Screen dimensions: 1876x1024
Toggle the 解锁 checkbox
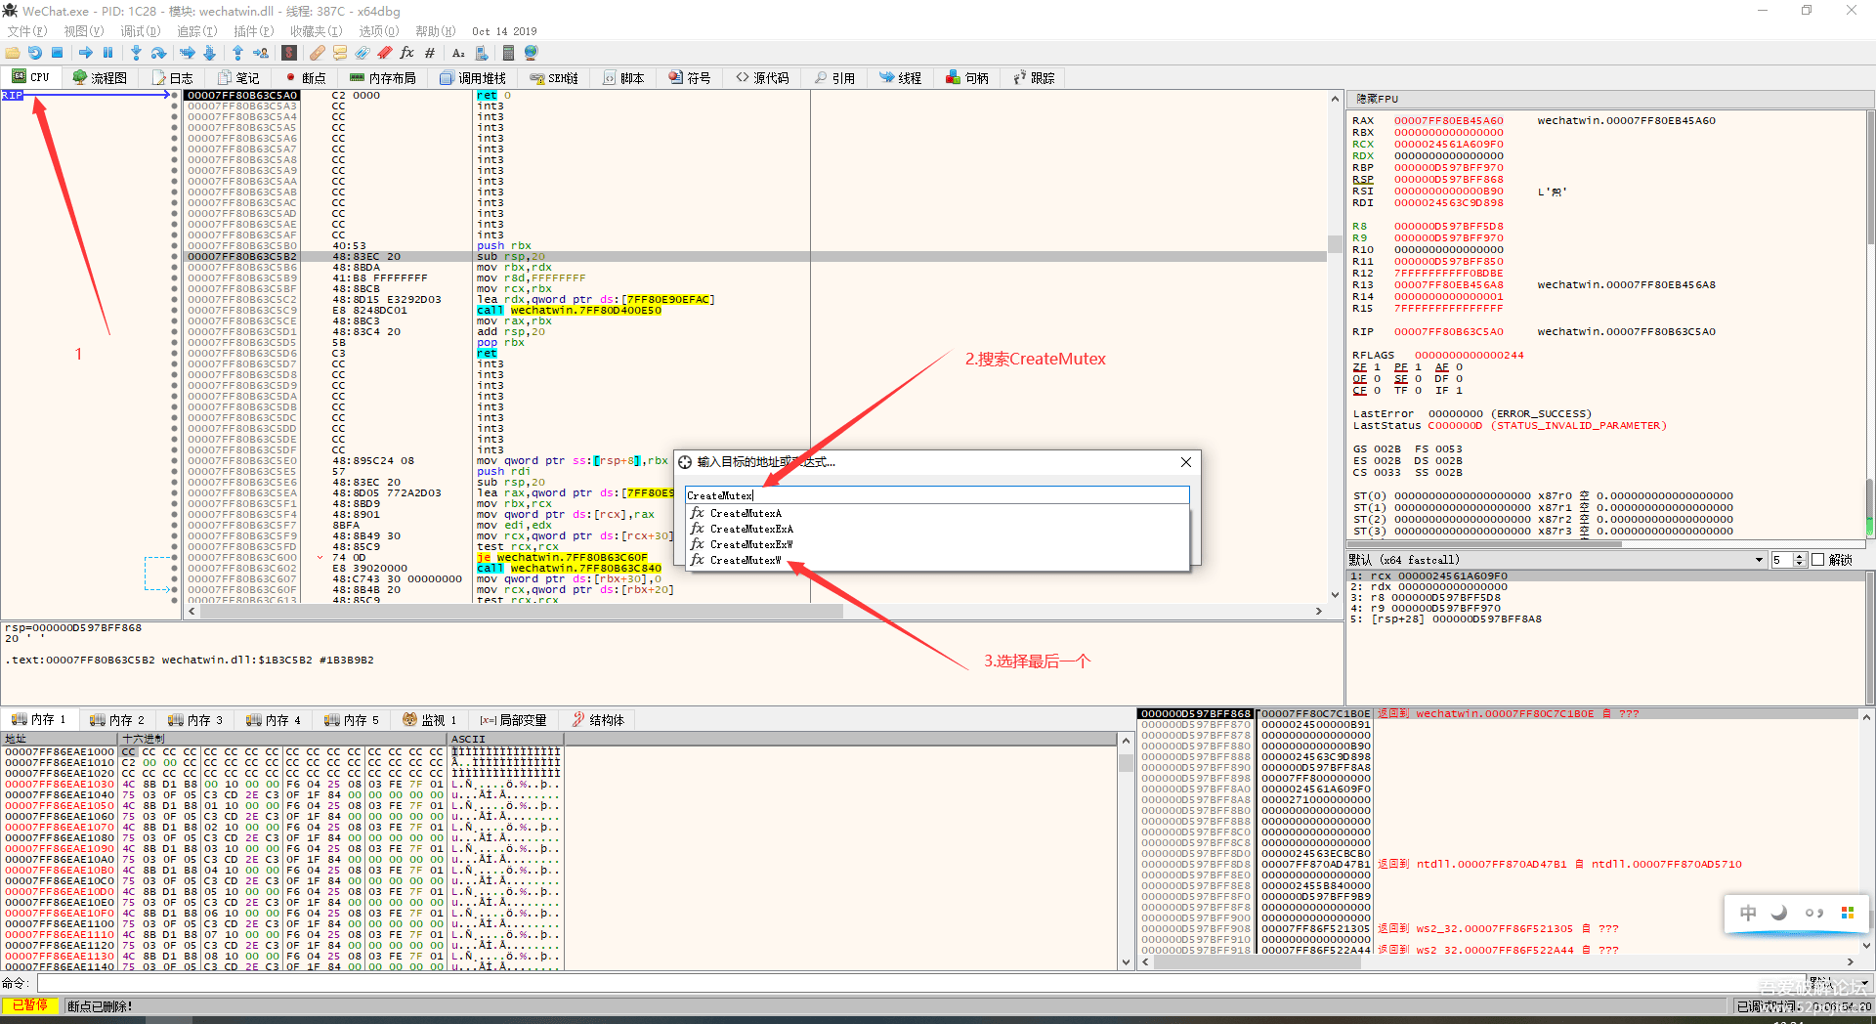point(1818,560)
